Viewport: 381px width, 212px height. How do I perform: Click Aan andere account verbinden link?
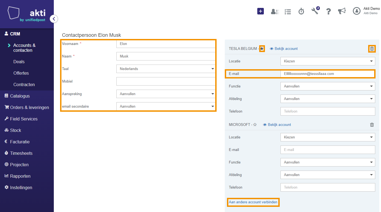(x=253, y=202)
